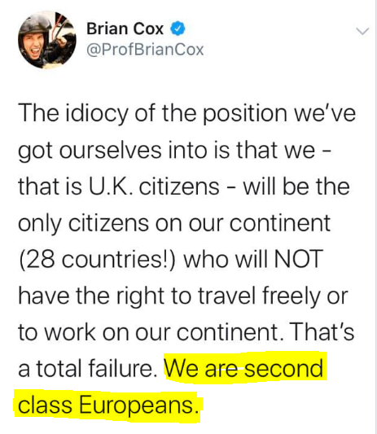Click the '(28 countries!)' text
The height and width of the screenshot is (434, 377).
click(x=97, y=260)
